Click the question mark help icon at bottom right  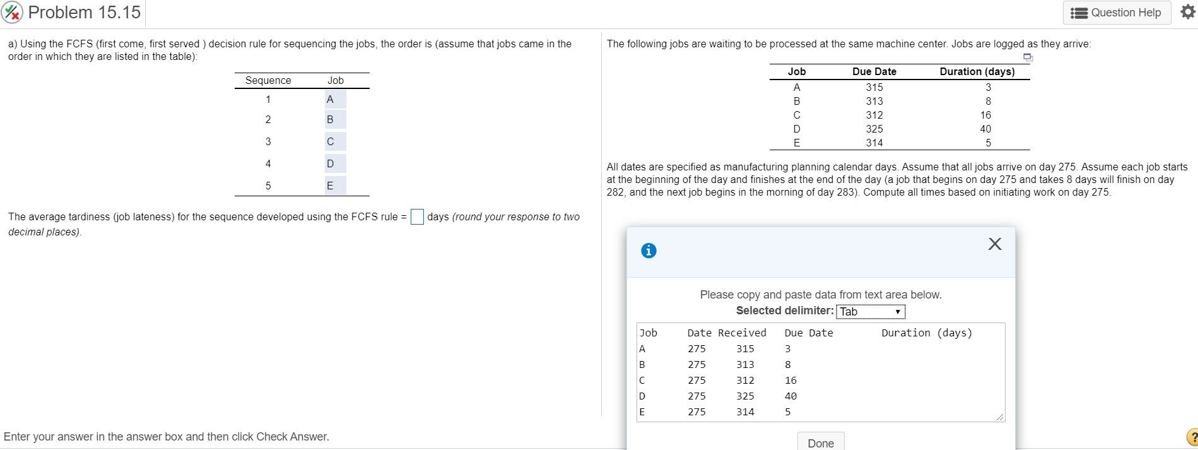[1192, 436]
